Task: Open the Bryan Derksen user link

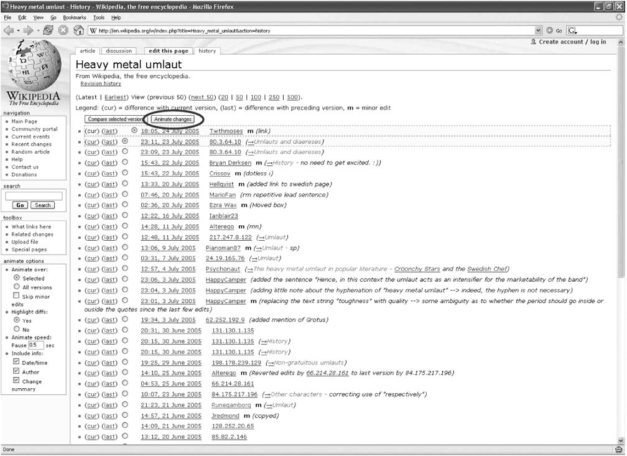Action: click(230, 163)
